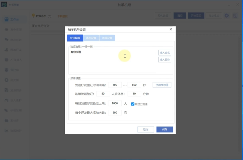Click the minimum interval field showing 100
This screenshot has width=243, height=160.
tap(115, 85)
